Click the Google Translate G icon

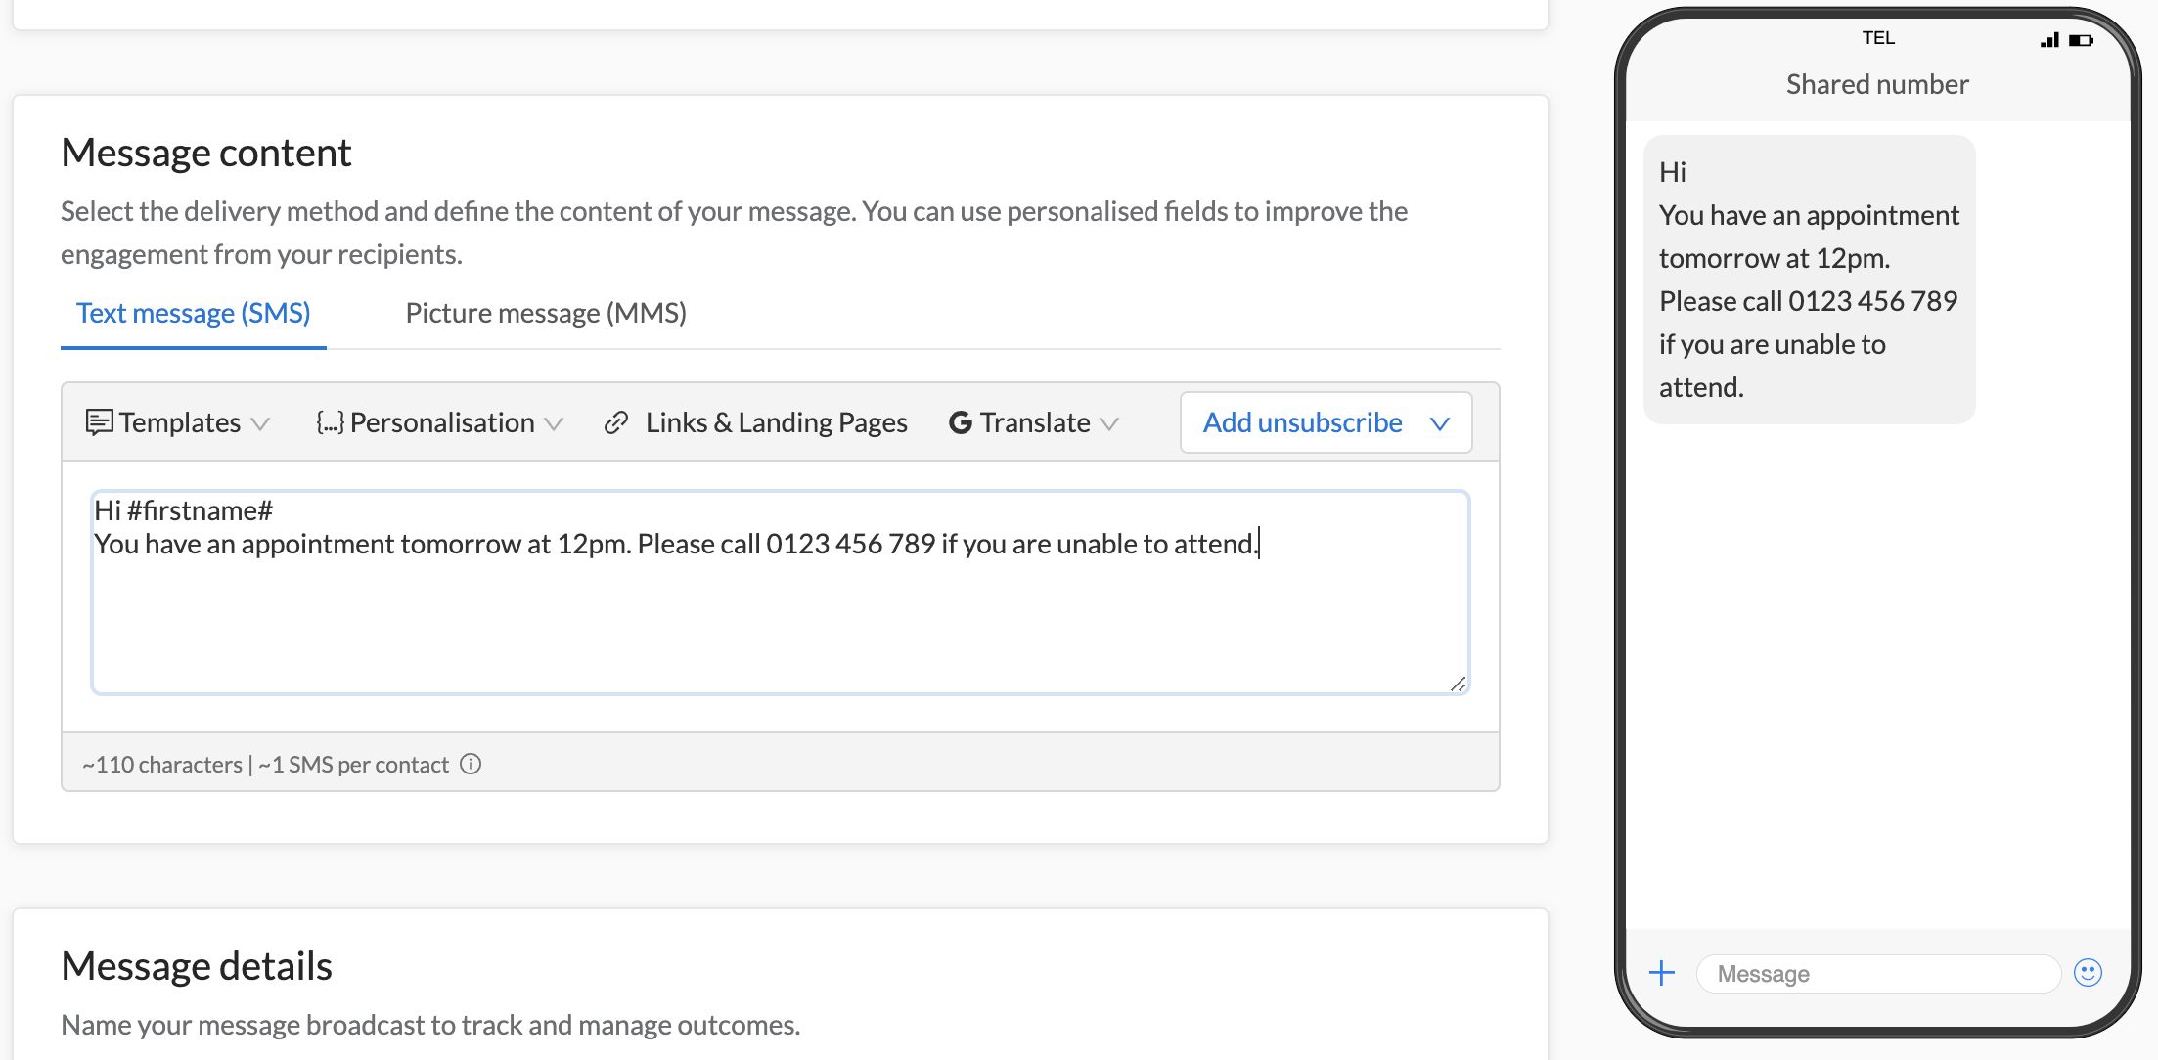pyautogui.click(x=960, y=421)
